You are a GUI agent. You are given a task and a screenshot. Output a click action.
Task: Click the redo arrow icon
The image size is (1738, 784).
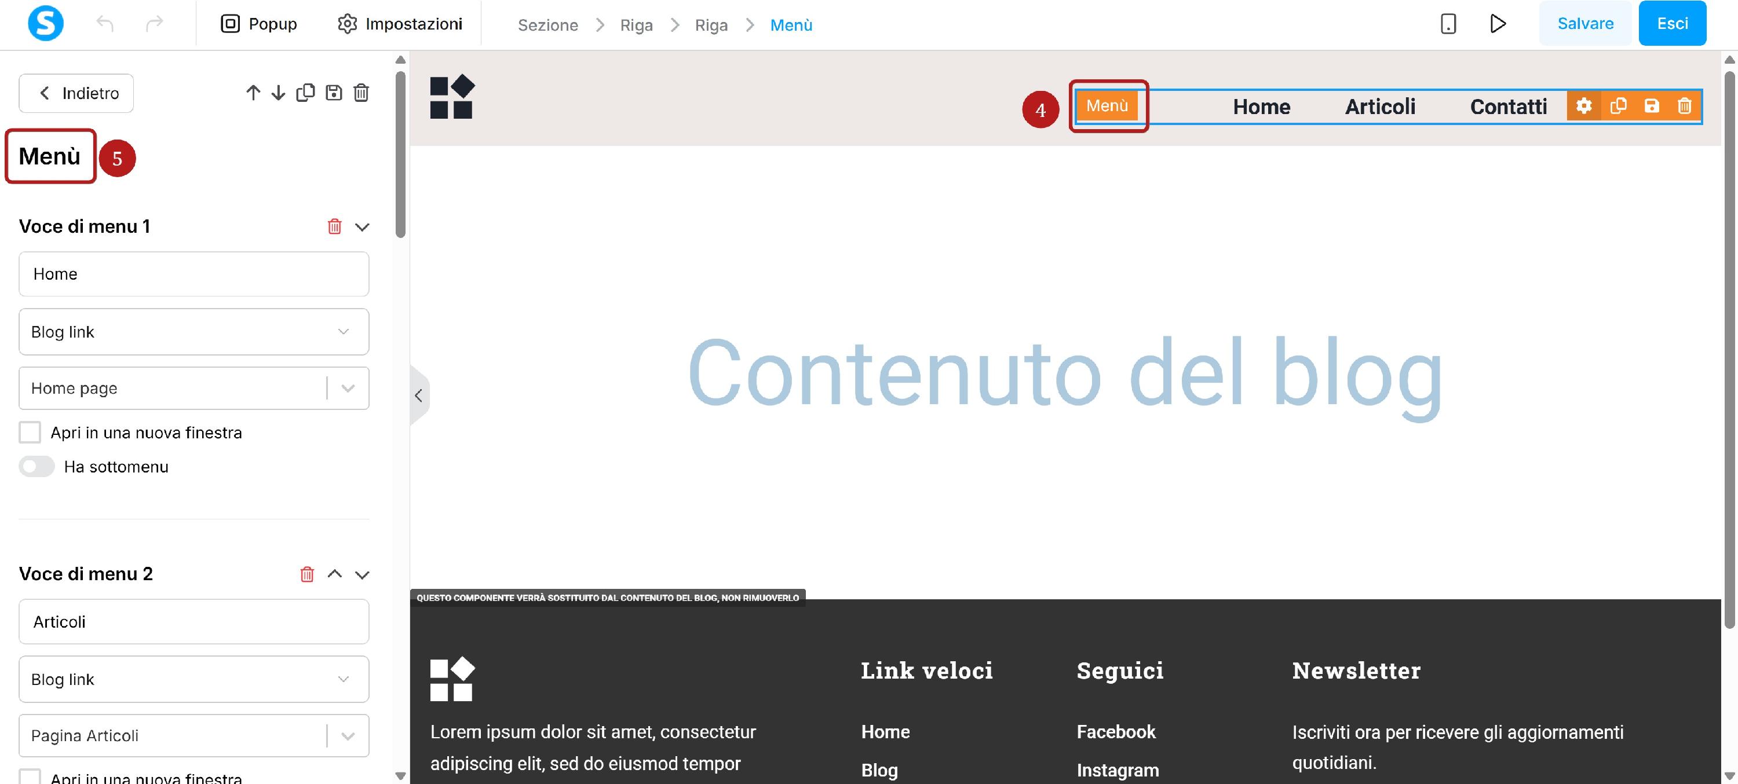tap(155, 24)
